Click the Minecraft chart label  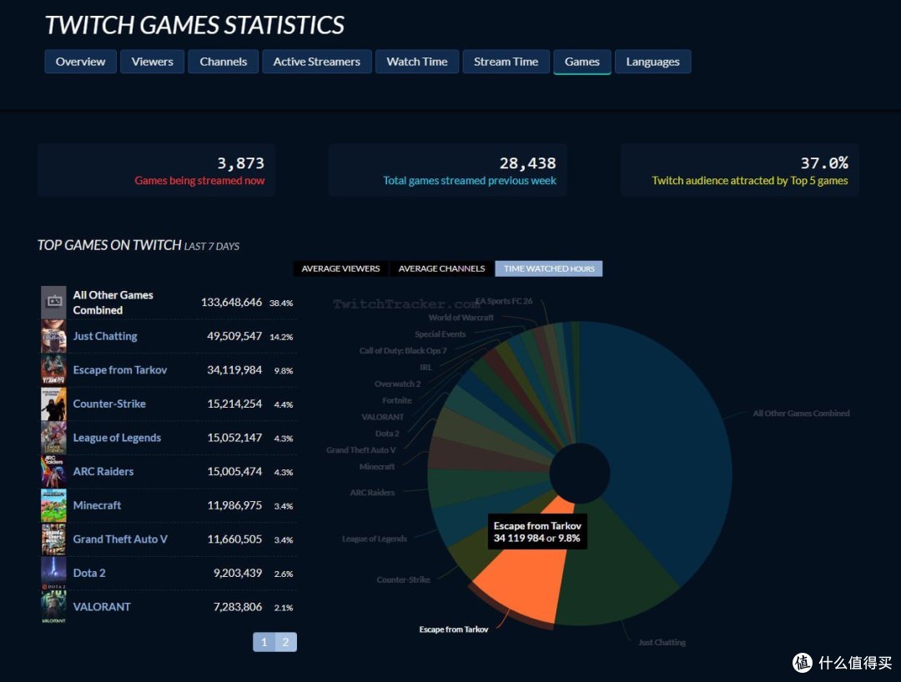click(x=377, y=467)
